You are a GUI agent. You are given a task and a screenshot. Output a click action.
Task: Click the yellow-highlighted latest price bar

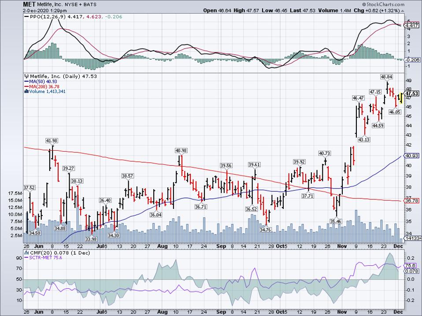coord(401,98)
